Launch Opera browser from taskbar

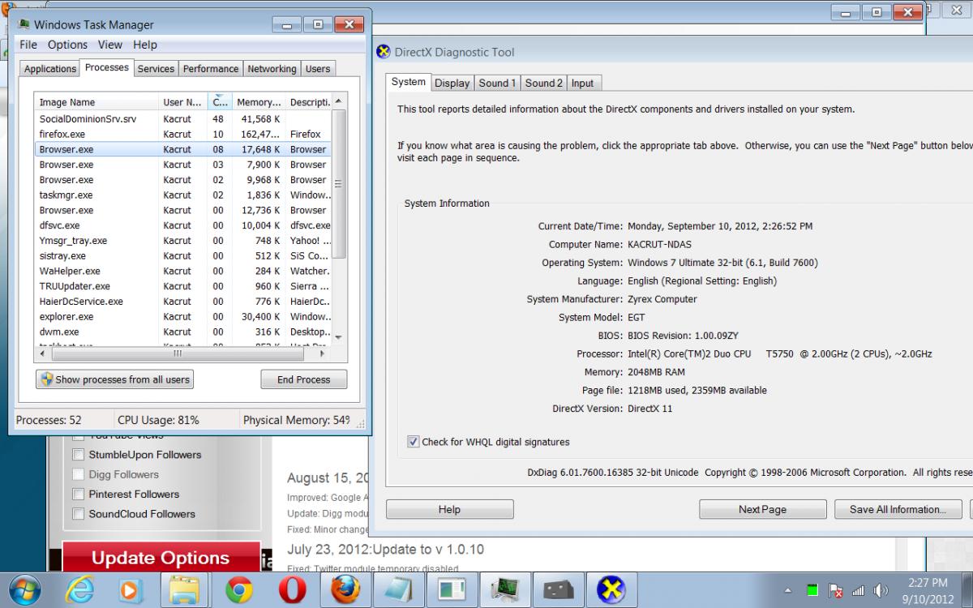click(293, 590)
